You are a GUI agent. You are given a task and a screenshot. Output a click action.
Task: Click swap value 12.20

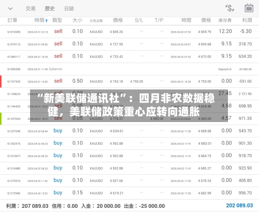[225, 31]
